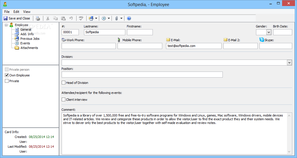The width and height of the screenshot is (297, 158).
Task: Click the Skype logo icon
Action: point(261,39)
